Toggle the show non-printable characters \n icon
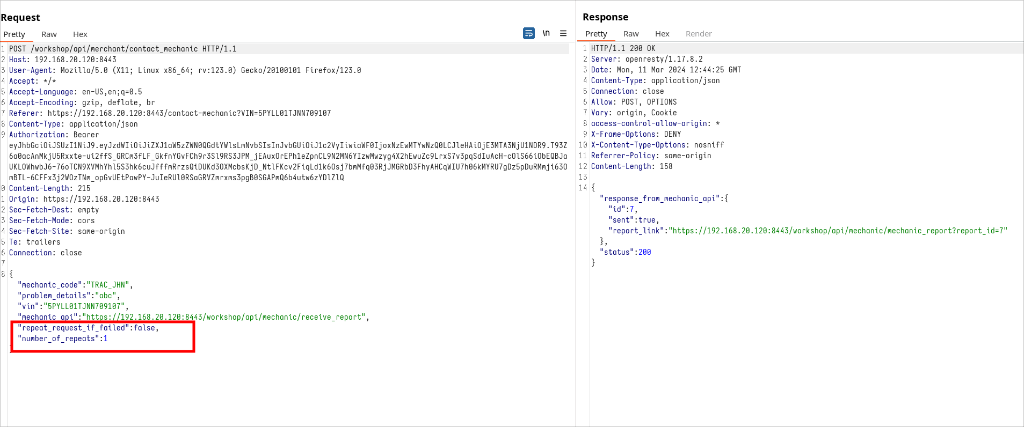1024x427 pixels. coord(546,33)
